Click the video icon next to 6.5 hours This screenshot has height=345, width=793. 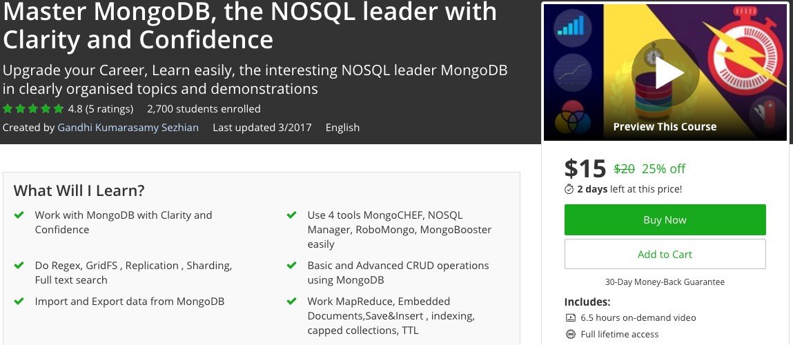[x=570, y=318]
